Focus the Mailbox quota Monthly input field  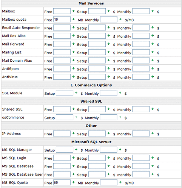(x=109, y=19)
